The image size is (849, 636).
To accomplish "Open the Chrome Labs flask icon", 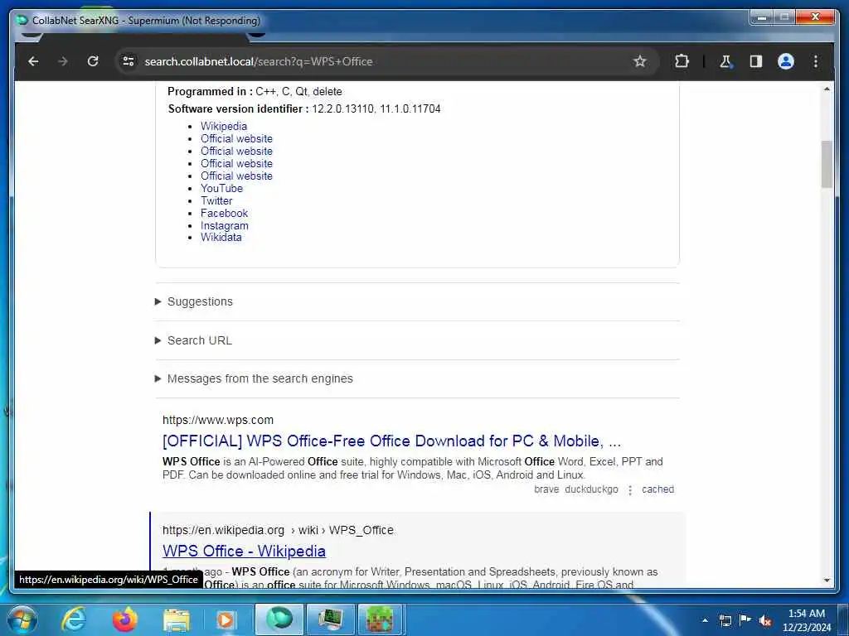I will point(725,61).
